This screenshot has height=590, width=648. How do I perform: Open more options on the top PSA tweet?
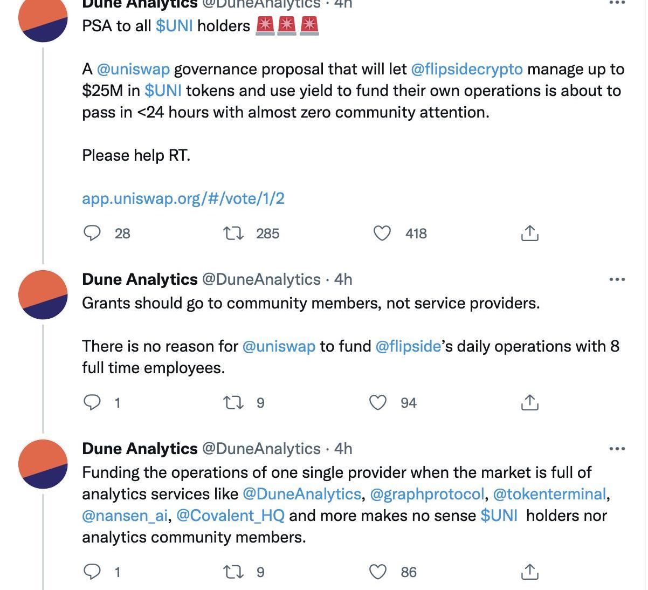click(617, 3)
